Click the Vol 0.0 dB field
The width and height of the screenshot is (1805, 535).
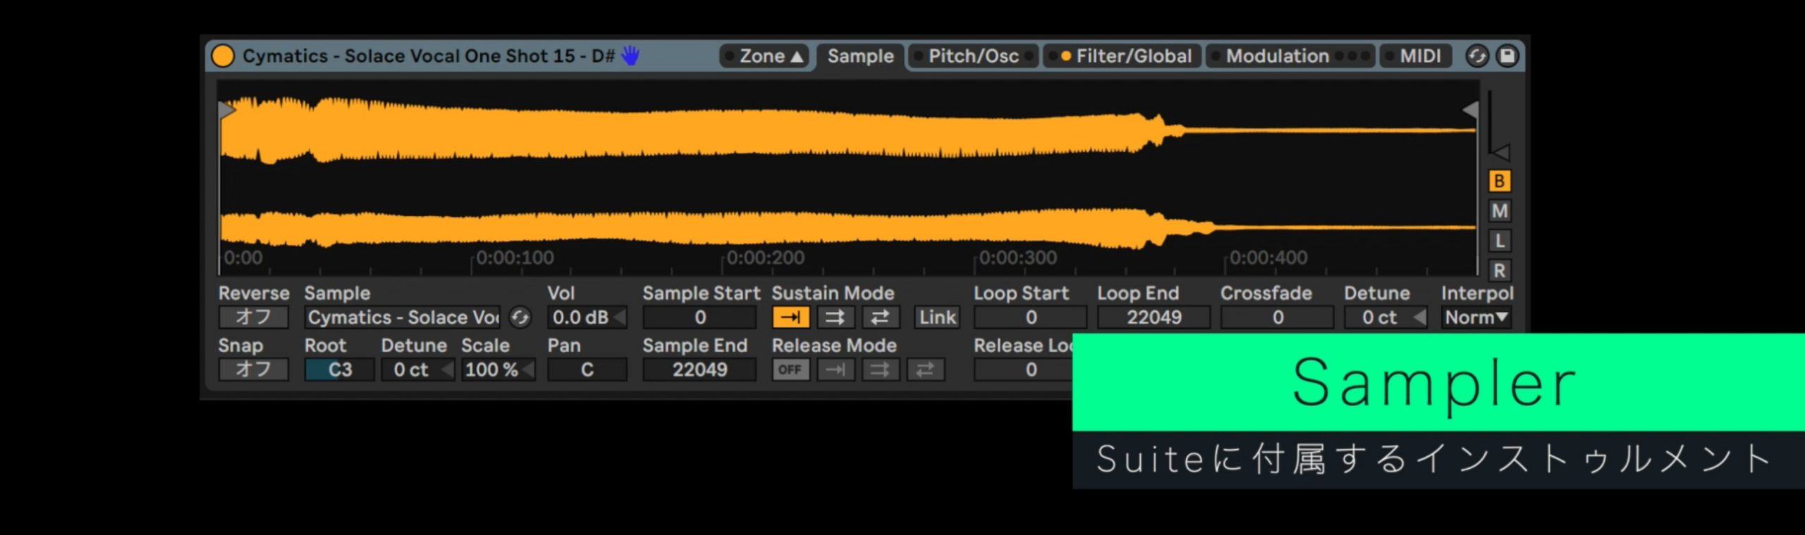pos(587,317)
